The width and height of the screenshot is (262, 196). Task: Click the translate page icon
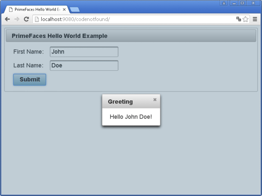coord(239,19)
